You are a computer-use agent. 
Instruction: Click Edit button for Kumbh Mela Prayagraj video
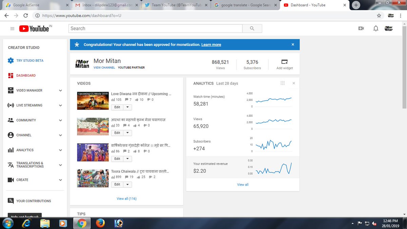pyautogui.click(x=117, y=133)
